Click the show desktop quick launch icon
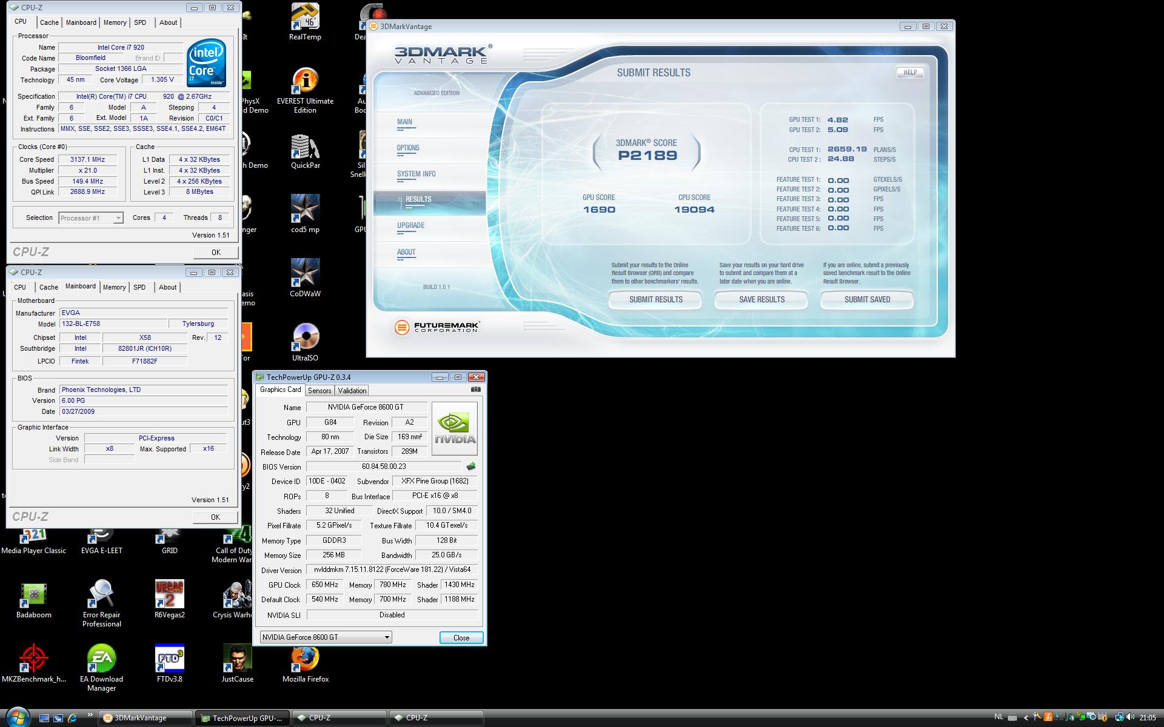The width and height of the screenshot is (1164, 727). pos(44,718)
